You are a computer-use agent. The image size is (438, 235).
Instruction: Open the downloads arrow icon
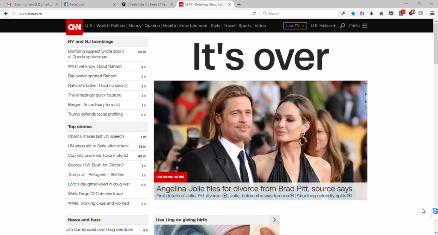coord(371,13)
